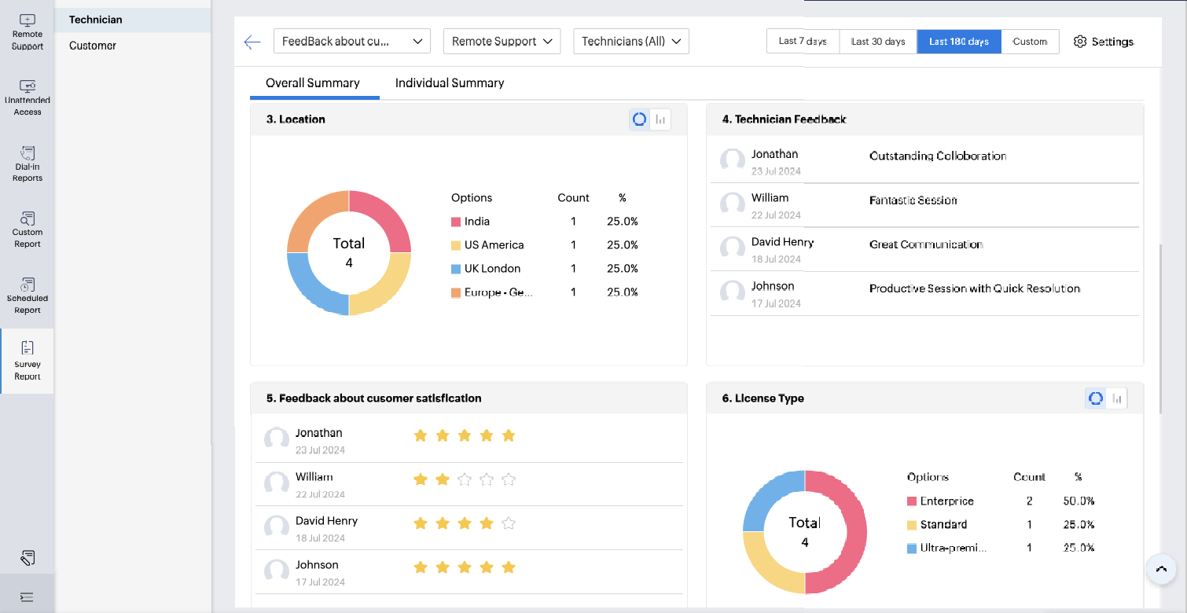Open Remote Support in the sidebar
The height and width of the screenshot is (613, 1187).
[27, 32]
